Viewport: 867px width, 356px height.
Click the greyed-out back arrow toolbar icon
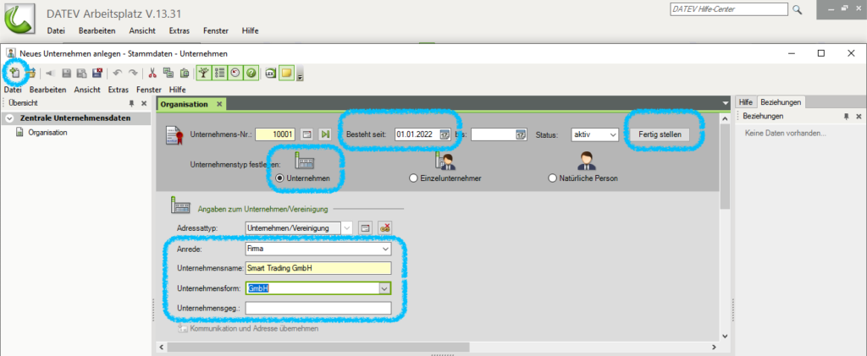(x=49, y=73)
